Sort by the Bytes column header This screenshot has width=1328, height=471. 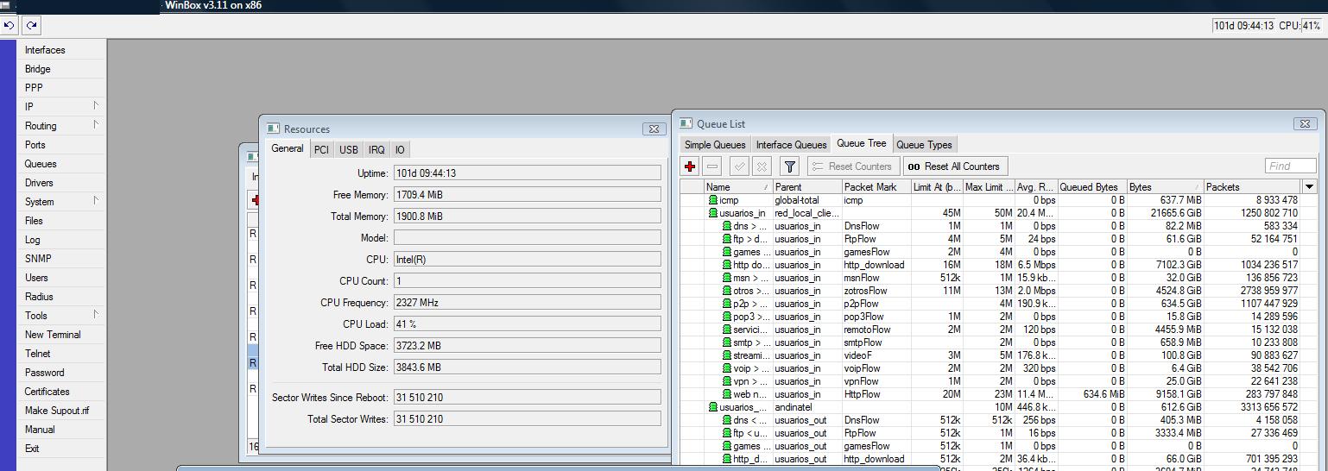(x=1165, y=186)
